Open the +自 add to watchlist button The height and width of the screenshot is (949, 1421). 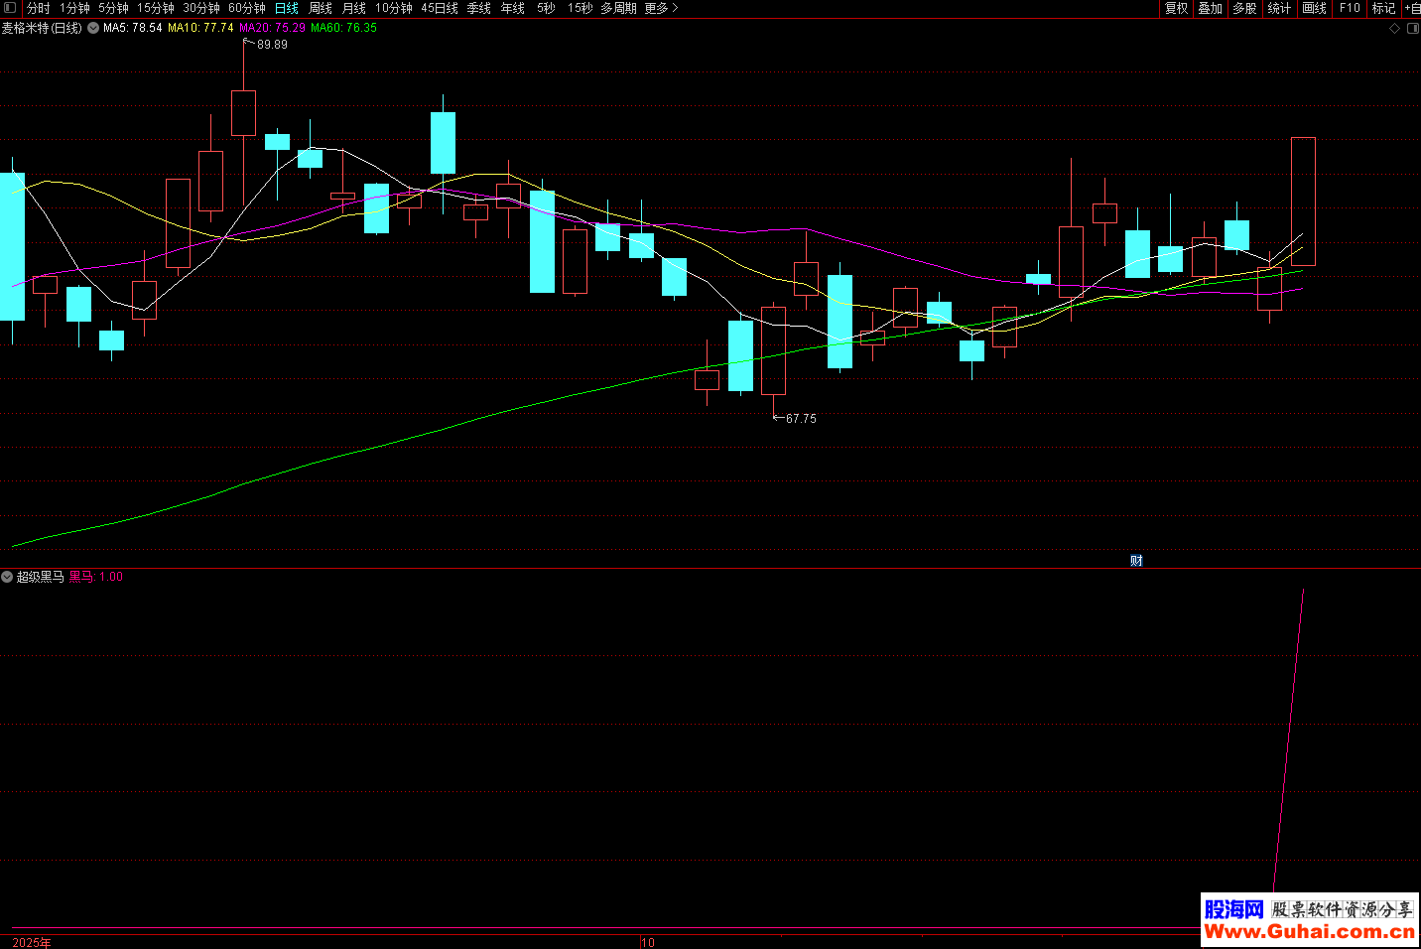(1411, 8)
